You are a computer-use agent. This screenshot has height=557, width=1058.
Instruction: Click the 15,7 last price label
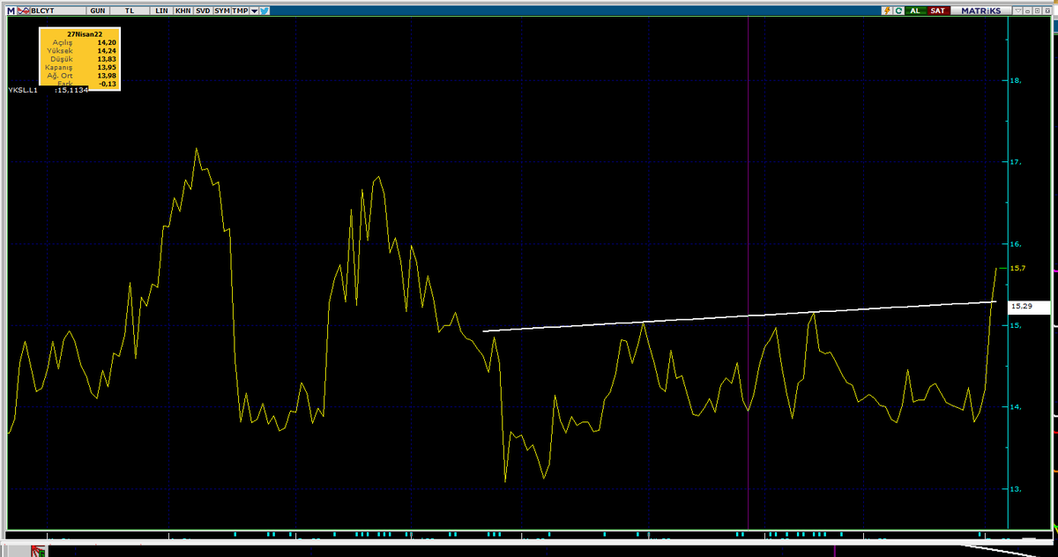click(1019, 268)
